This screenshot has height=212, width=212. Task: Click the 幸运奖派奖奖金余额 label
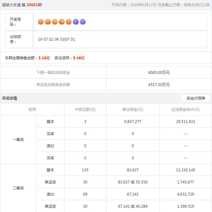coord(53,85)
